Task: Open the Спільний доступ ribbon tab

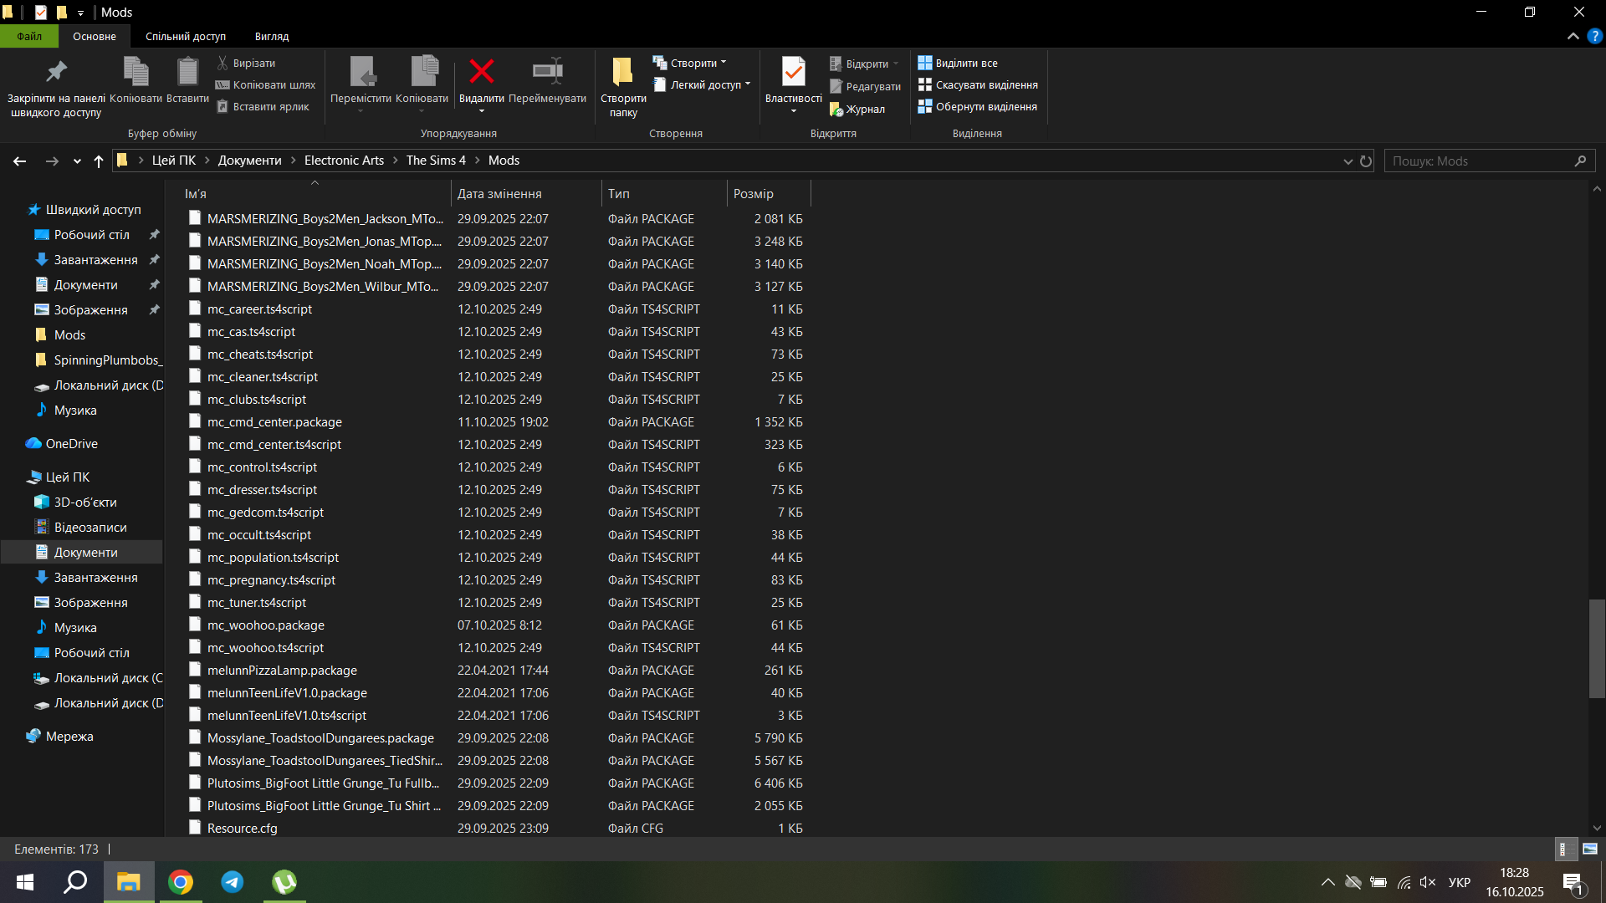Action: click(186, 37)
